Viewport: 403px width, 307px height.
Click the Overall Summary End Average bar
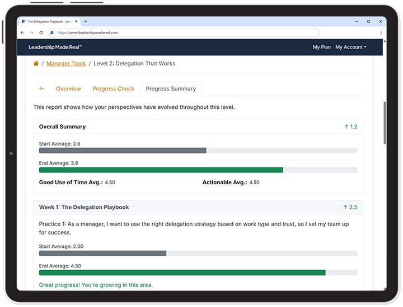pos(161,170)
